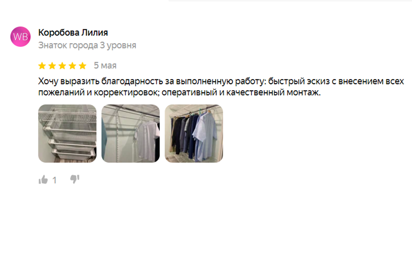
Task: Click the third yellow rating star
Action: [62, 66]
